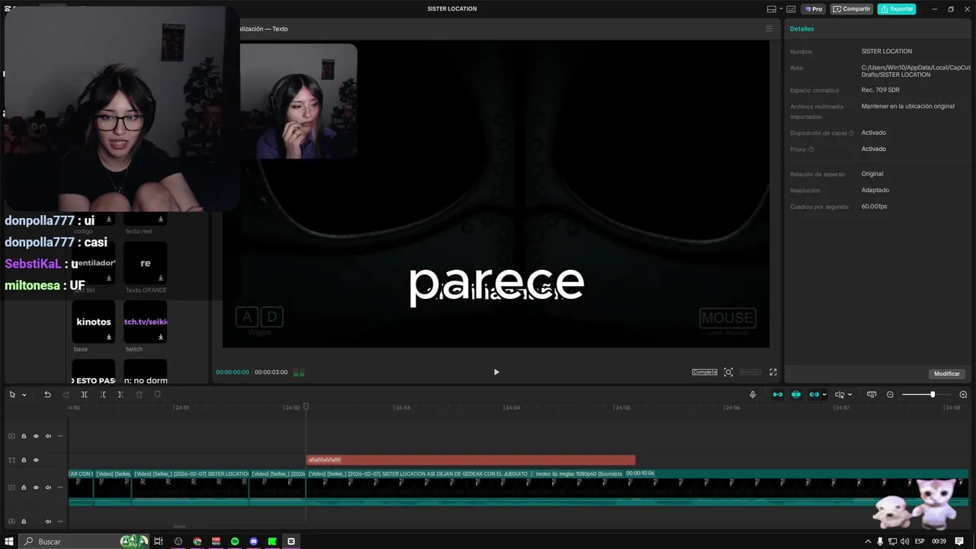Click the delete-right trim icon
976x549 pixels.
[120, 395]
